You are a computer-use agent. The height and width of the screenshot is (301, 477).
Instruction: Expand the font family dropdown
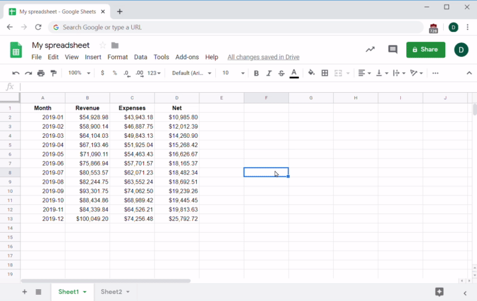[191, 73]
